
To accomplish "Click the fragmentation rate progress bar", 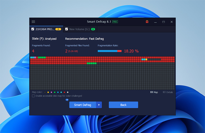I will pyautogui.click(x=110, y=51).
